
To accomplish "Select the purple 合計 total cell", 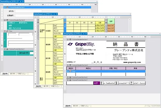I will [x=97, y=83].
